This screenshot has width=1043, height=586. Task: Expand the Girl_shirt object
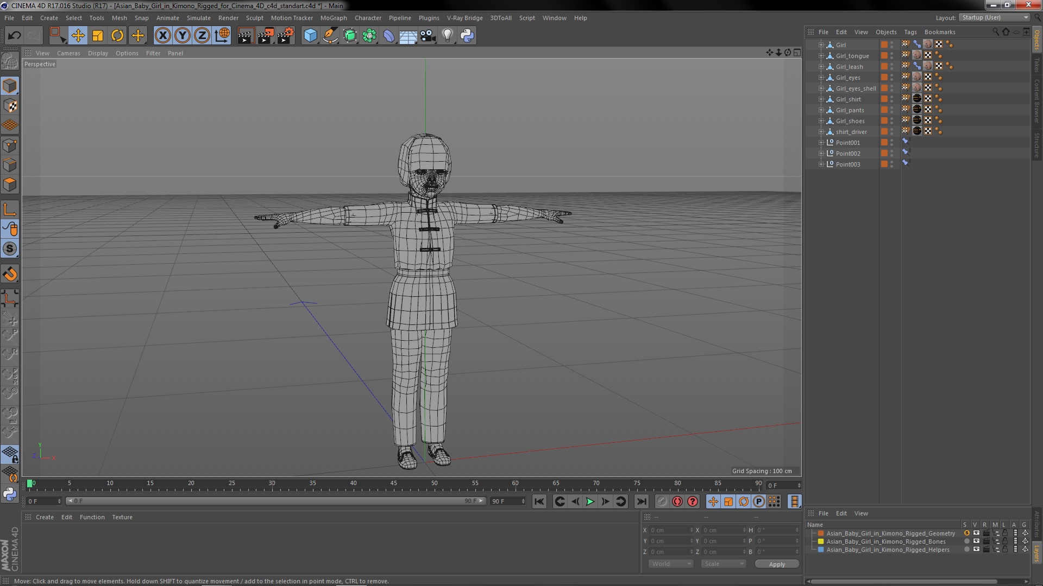[x=821, y=99]
